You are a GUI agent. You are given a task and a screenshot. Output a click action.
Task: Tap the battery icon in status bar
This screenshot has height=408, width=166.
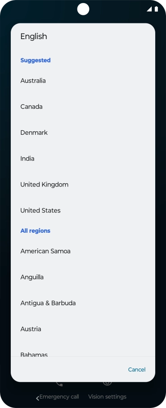click(156, 9)
